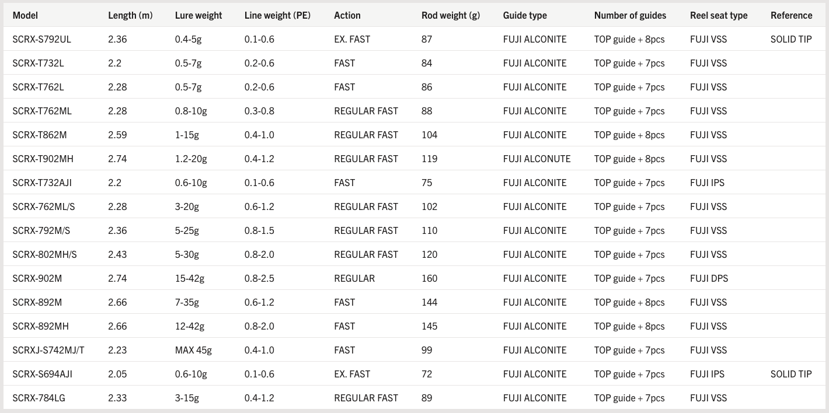This screenshot has width=829, height=413.
Task: Click the SCRX-784LG model name
Action: 39,398
